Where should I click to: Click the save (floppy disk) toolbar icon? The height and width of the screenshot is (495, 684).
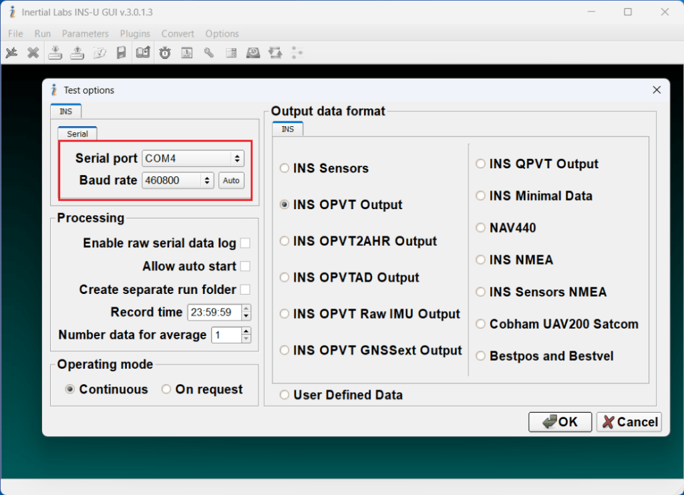[122, 52]
